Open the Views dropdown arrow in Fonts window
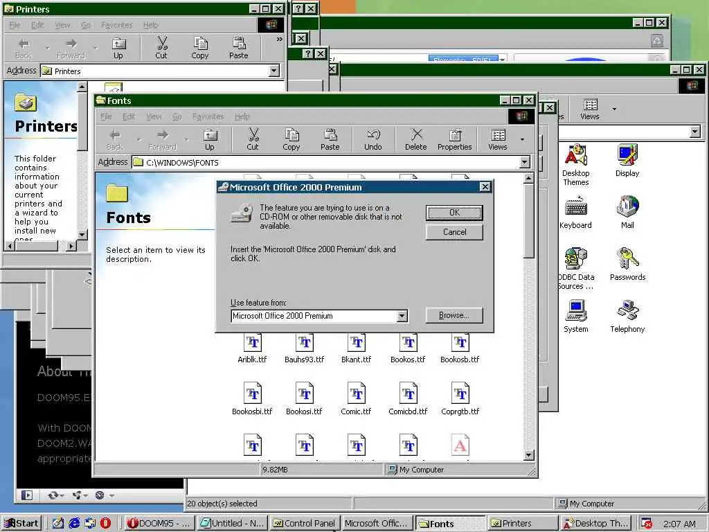 pos(522,139)
